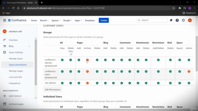198x111 pixels.
Task: Open a new browser tab
Action: [x=42, y=3]
